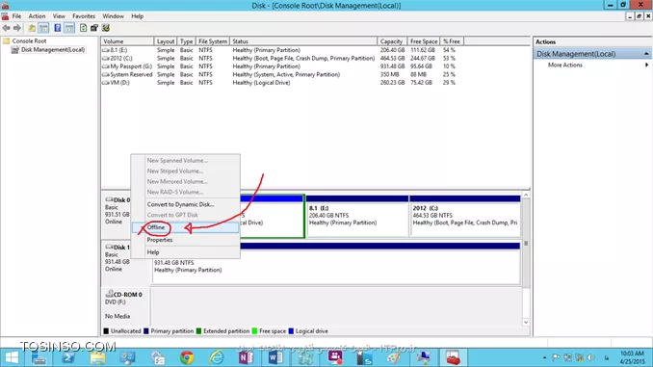The height and width of the screenshot is (367, 653).
Task: Click the last toolbar icon with green check
Action: [x=106, y=28]
